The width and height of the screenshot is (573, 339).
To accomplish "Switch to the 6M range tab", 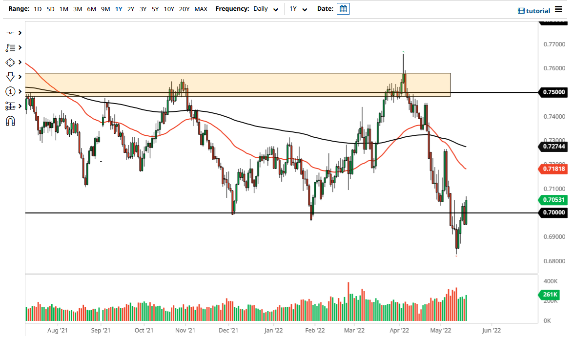I will tap(91, 9).
